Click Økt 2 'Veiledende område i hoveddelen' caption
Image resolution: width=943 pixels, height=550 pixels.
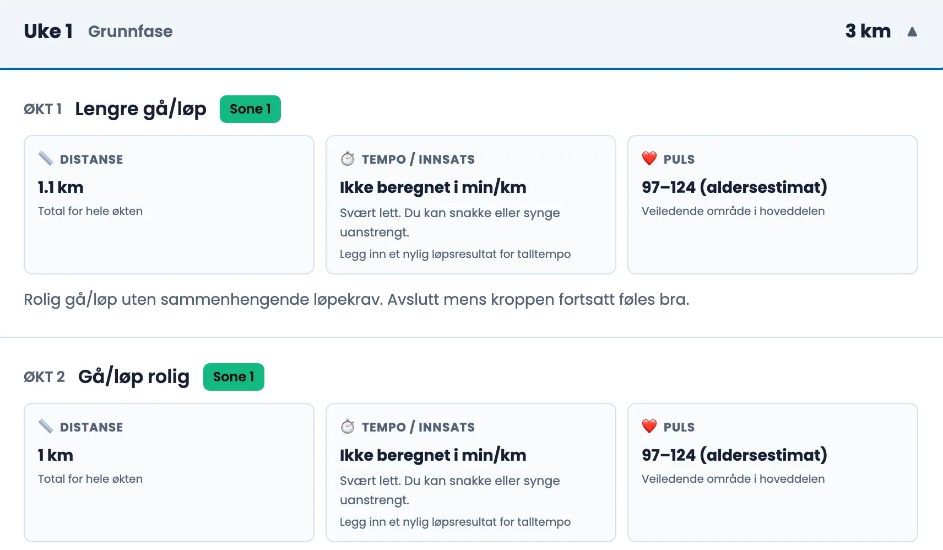[733, 479]
